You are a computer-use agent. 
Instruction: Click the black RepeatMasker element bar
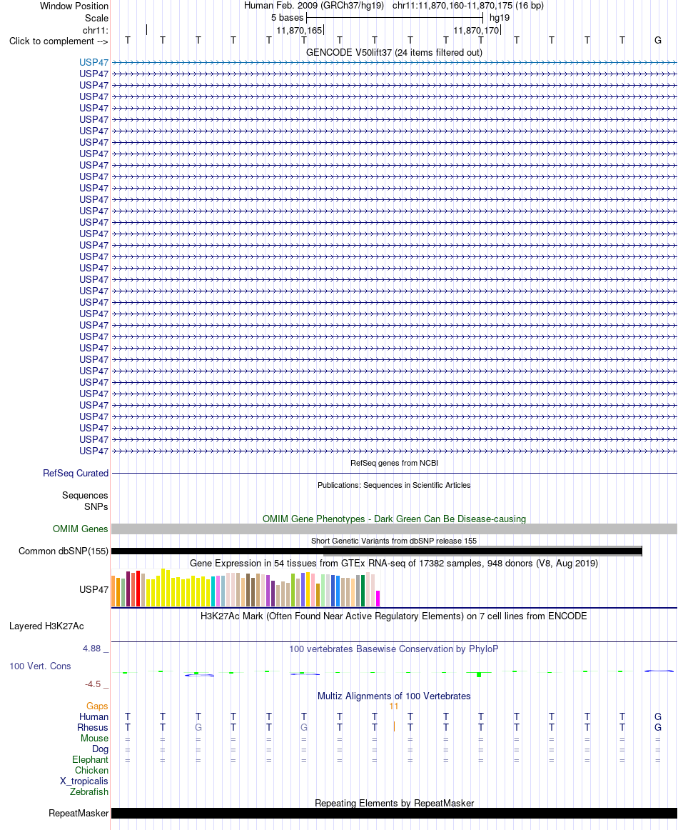coord(394,813)
